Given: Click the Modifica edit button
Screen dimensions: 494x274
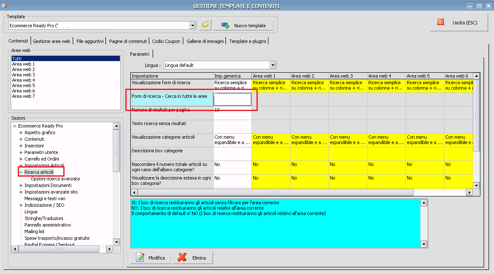Looking at the screenshot, I should [x=151, y=258].
